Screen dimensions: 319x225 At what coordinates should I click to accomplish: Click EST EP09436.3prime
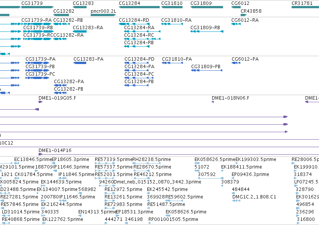250,174
